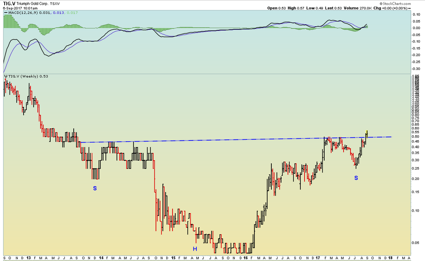Select the year 18 label on the time axis
Screen dimensions: 425x261
pyautogui.click(x=390, y=258)
